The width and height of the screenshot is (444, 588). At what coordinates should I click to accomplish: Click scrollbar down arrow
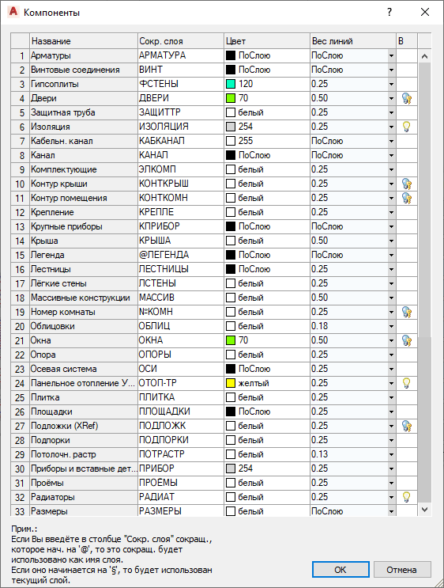click(x=424, y=509)
